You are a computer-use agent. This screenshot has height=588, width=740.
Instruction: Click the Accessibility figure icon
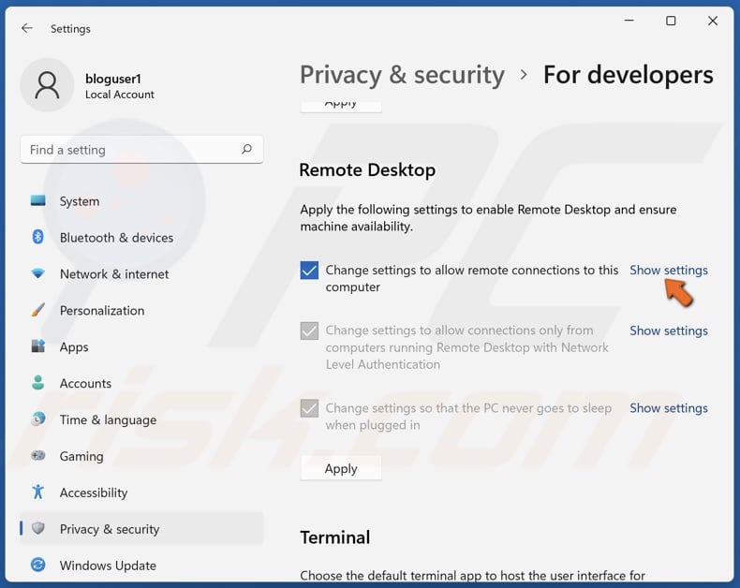[38, 492]
